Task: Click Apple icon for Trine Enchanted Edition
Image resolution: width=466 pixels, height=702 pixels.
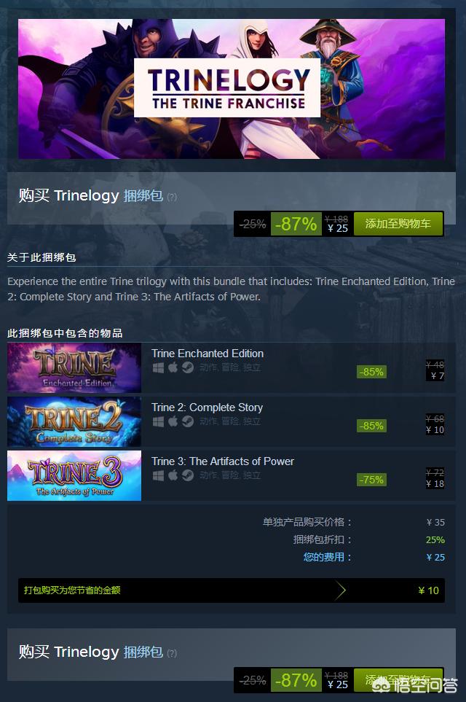Action: (x=173, y=368)
